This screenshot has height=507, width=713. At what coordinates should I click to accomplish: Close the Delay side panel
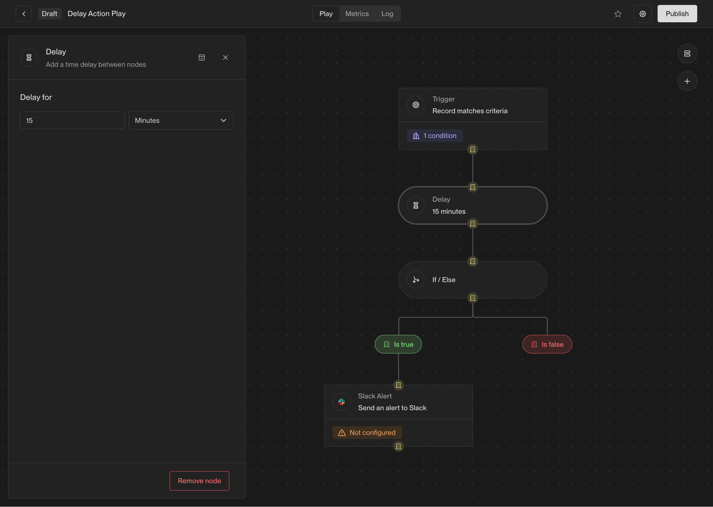[x=225, y=58]
